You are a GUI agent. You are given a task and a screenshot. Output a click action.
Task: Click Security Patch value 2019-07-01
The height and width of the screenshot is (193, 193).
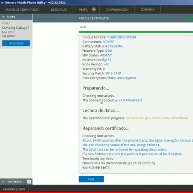[113, 73]
